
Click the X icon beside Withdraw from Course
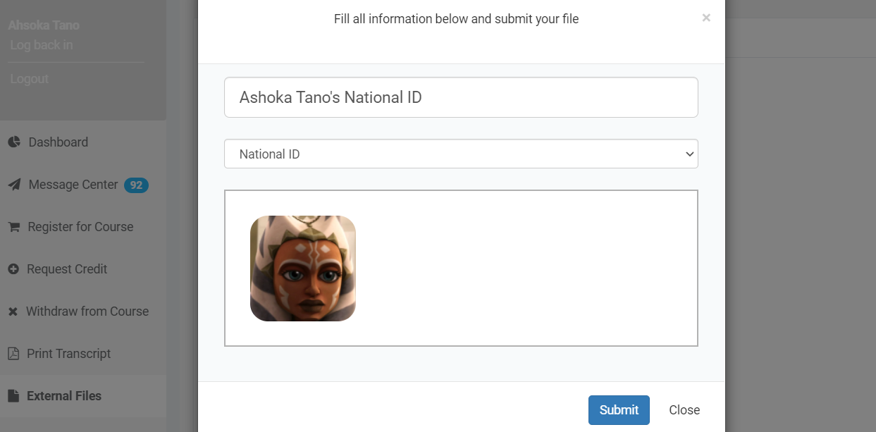pos(13,311)
